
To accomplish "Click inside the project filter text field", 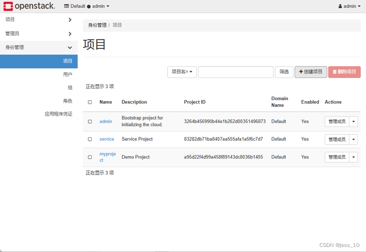I will pos(236,72).
